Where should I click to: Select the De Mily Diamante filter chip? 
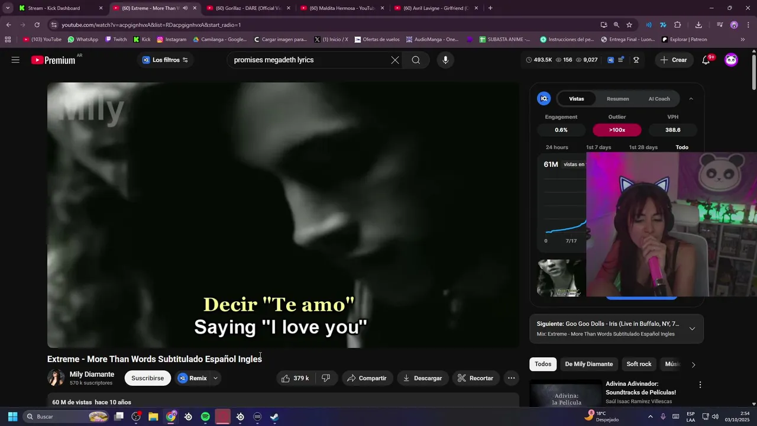pos(588,364)
